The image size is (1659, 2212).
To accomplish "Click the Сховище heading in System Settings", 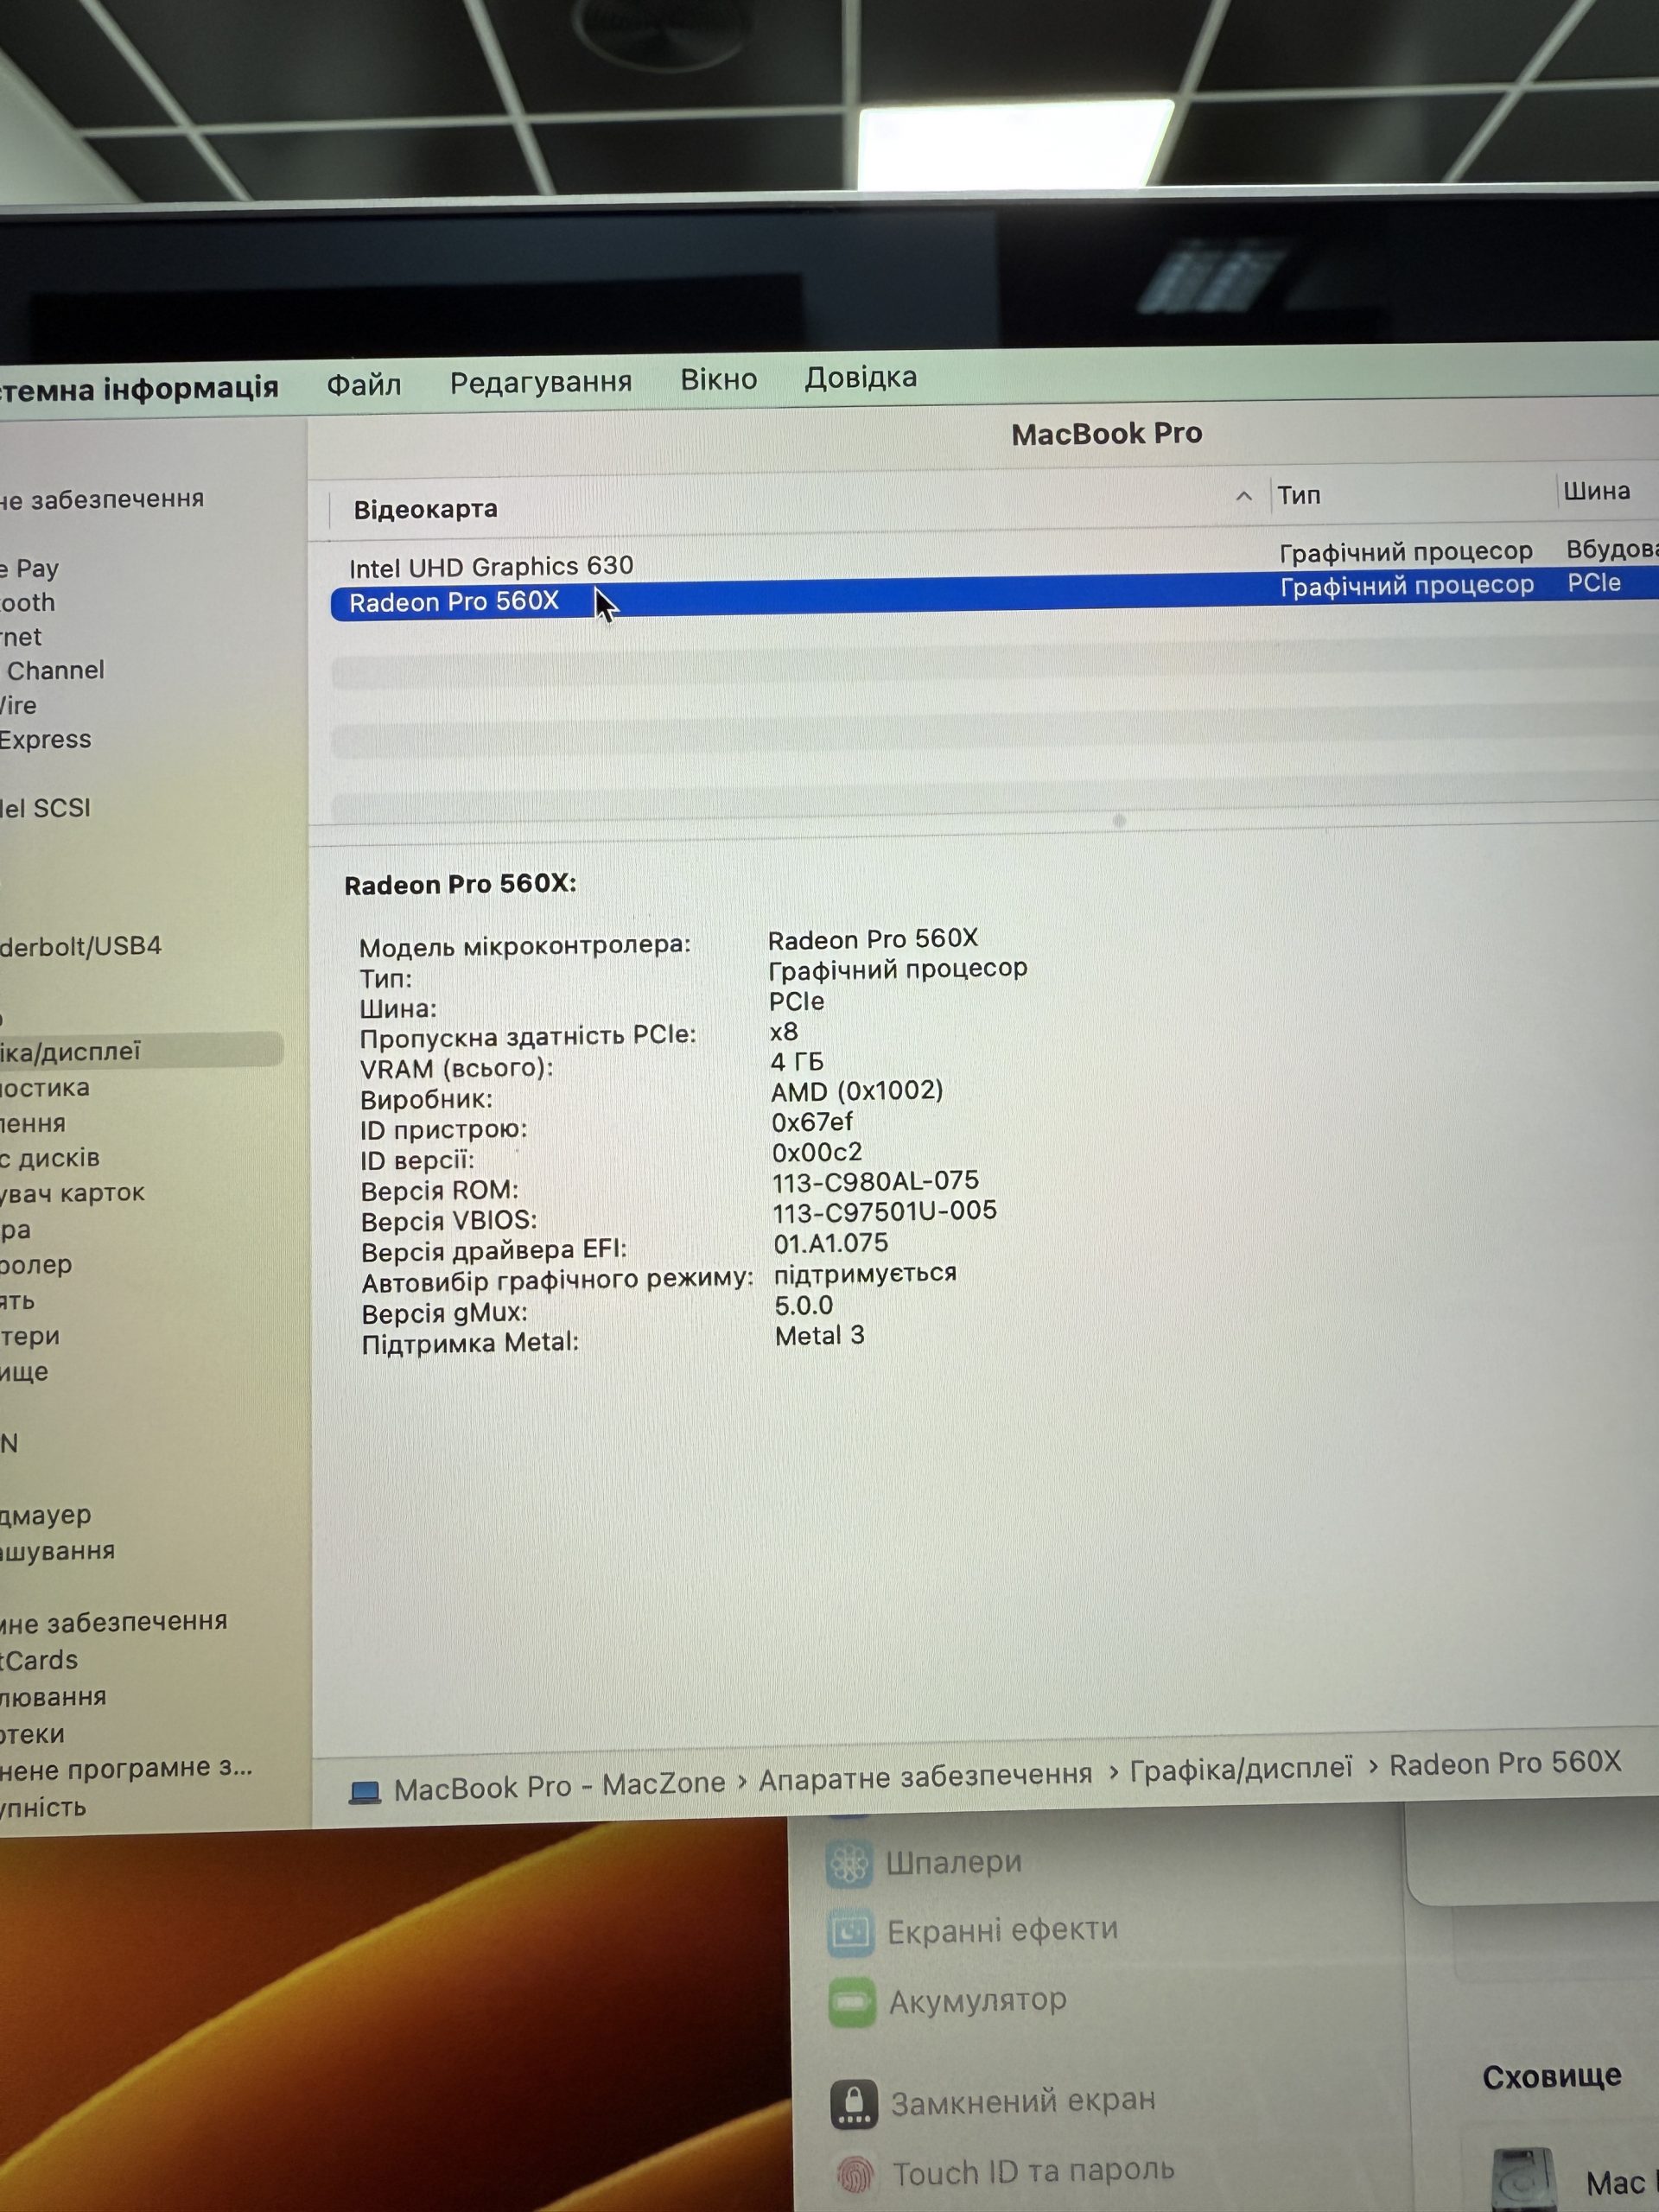I will coord(1552,2078).
